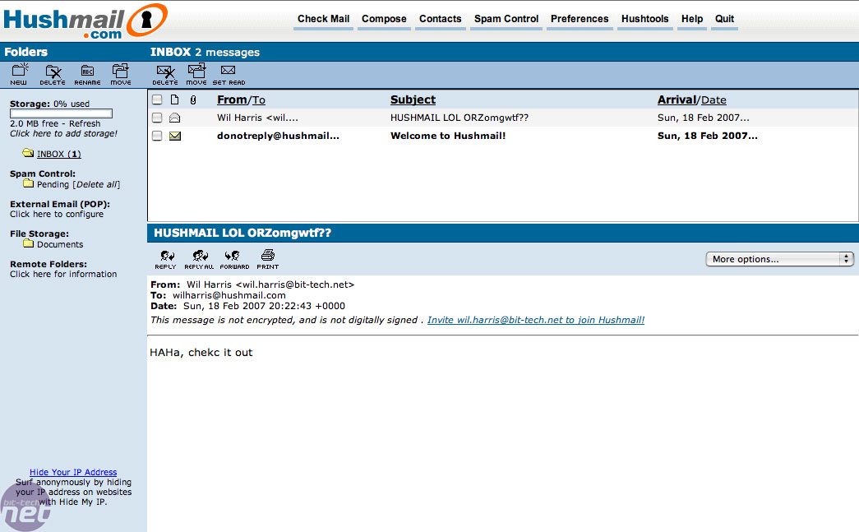859x532 pixels.
Task: Click the HAHa, chekc it out body text
Action: [x=201, y=353]
